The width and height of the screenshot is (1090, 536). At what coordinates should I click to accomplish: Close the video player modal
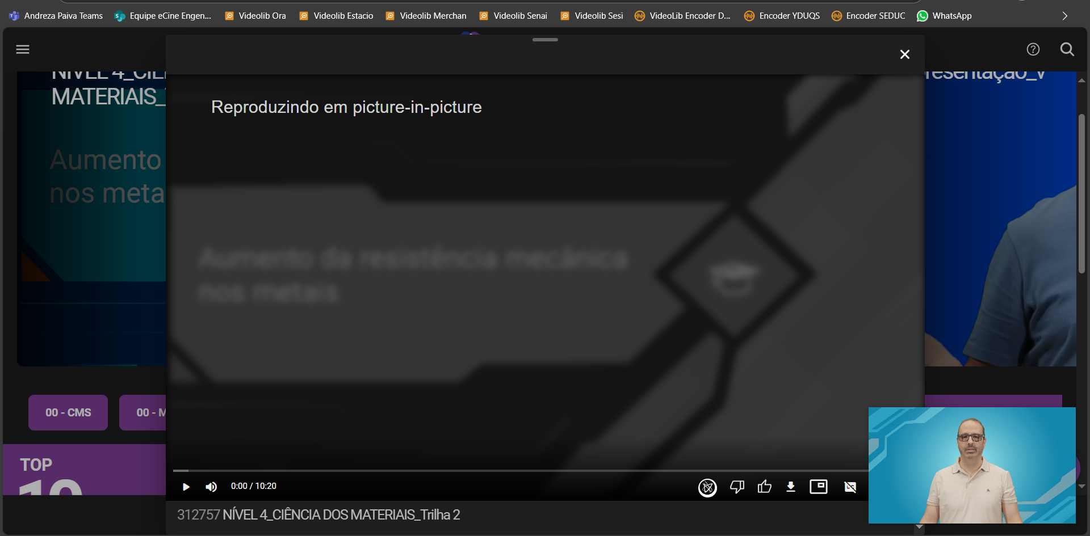pos(904,54)
